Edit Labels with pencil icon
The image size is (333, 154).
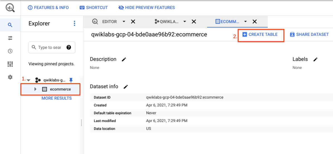pos(316,59)
